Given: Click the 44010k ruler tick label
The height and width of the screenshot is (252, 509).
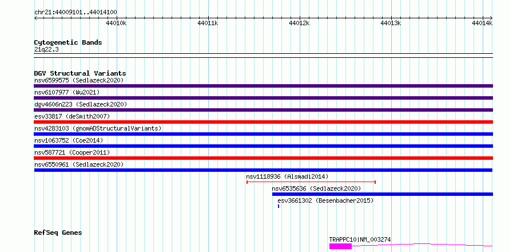Looking at the screenshot, I should point(116,23).
